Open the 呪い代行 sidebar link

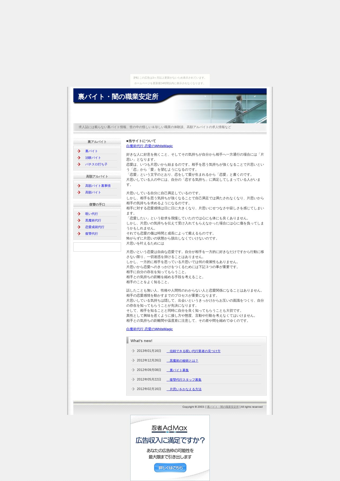point(91,214)
